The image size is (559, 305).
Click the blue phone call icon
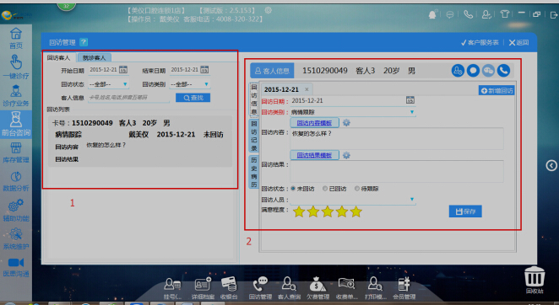[503, 71]
